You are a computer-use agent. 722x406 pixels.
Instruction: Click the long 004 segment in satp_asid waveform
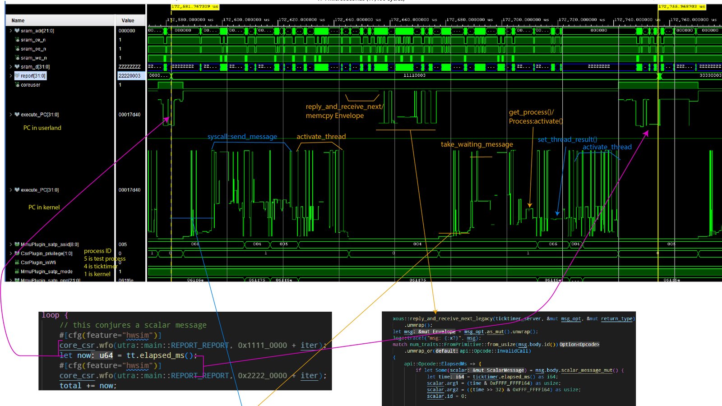pyautogui.click(x=417, y=244)
